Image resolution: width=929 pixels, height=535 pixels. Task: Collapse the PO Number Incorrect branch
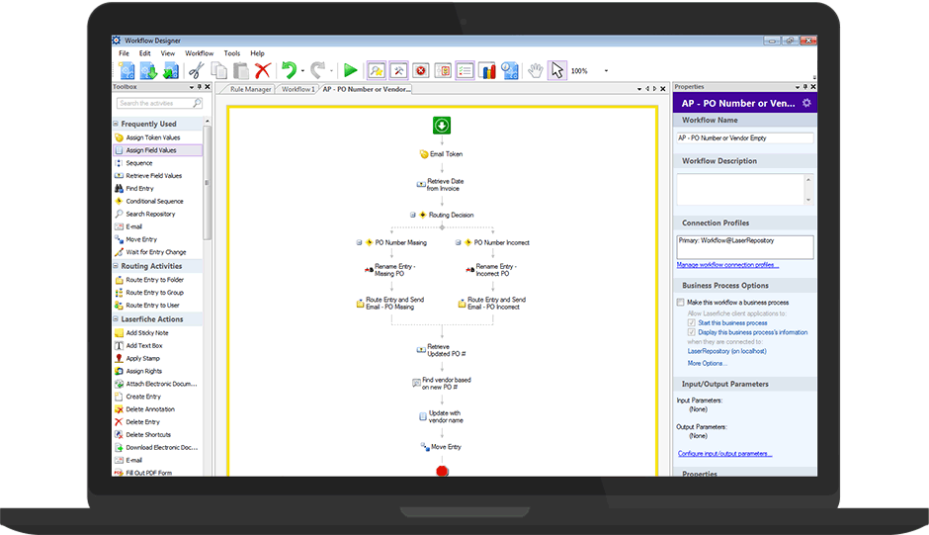458,242
